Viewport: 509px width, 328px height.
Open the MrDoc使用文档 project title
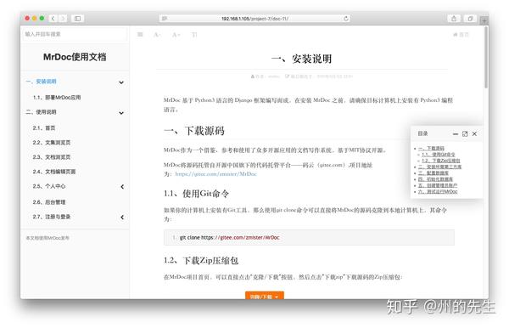75,57
